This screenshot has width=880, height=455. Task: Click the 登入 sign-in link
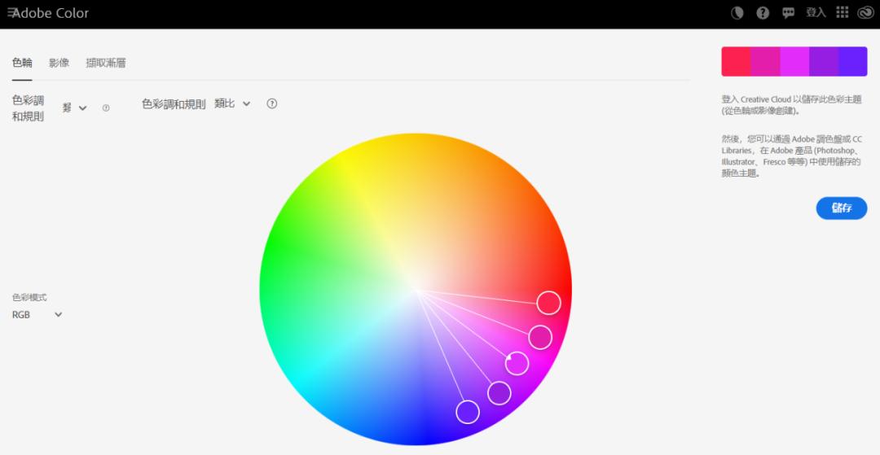pos(816,13)
